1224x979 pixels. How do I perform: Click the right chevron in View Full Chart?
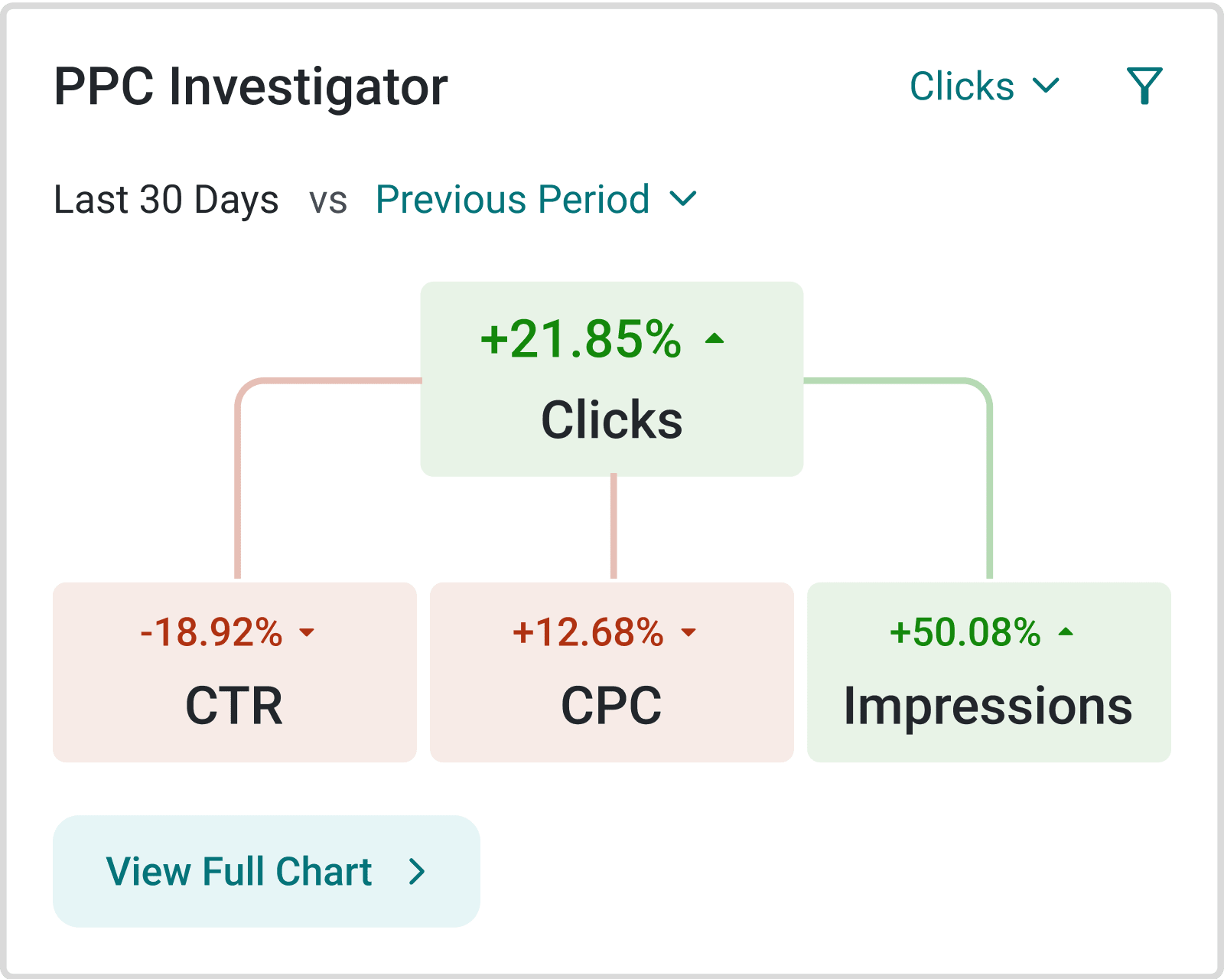click(417, 871)
